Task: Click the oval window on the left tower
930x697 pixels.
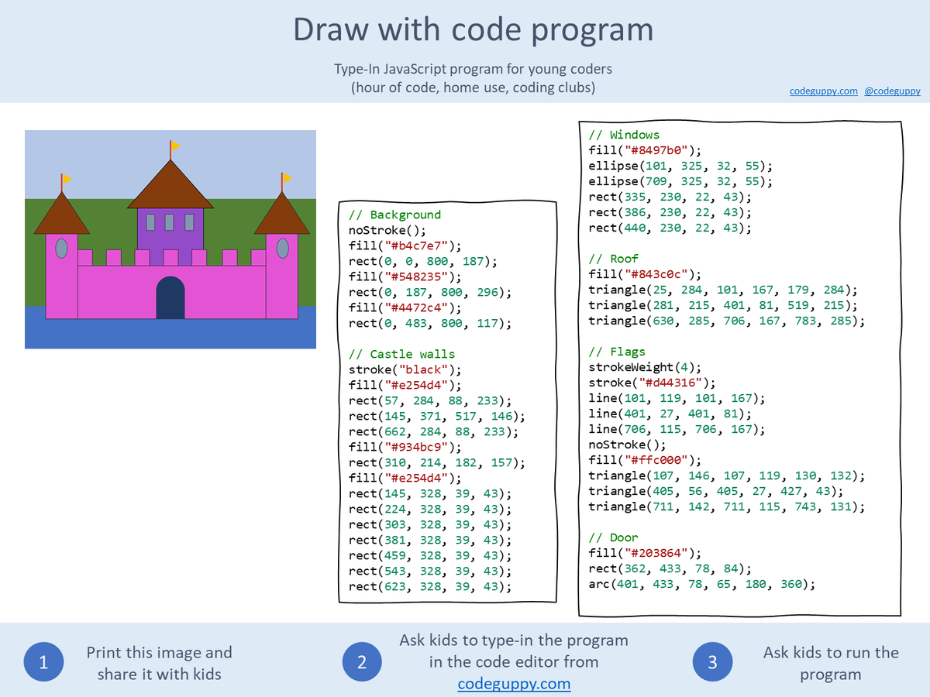Action: click(62, 248)
